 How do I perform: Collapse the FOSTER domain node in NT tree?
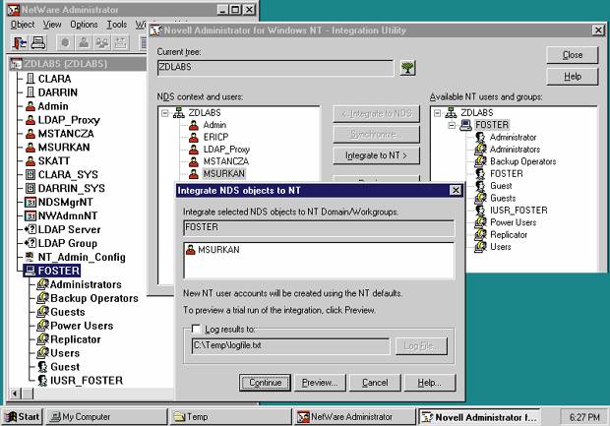coord(454,126)
